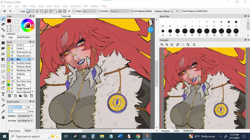Image resolution: width=250 pixels, height=140 pixels.
Task: Select the Gradient tool
Action: 3,59
